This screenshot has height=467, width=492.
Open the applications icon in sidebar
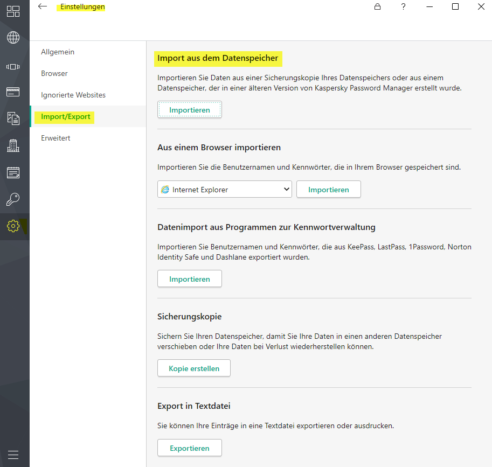pos(13,67)
